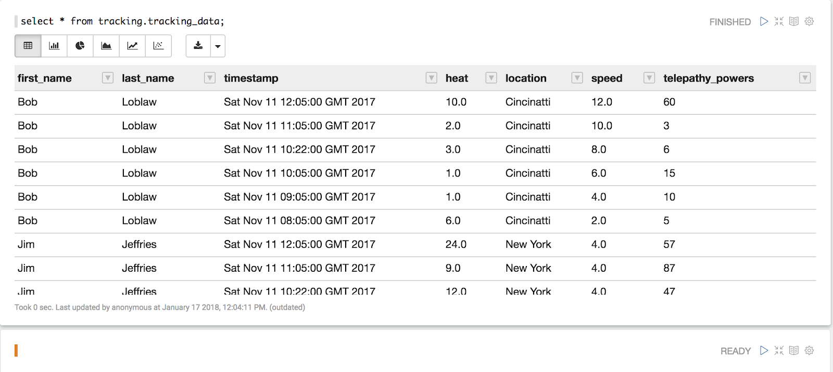Click into the empty READY paragraph editor
The width and height of the screenshot is (833, 372).
[312, 351]
